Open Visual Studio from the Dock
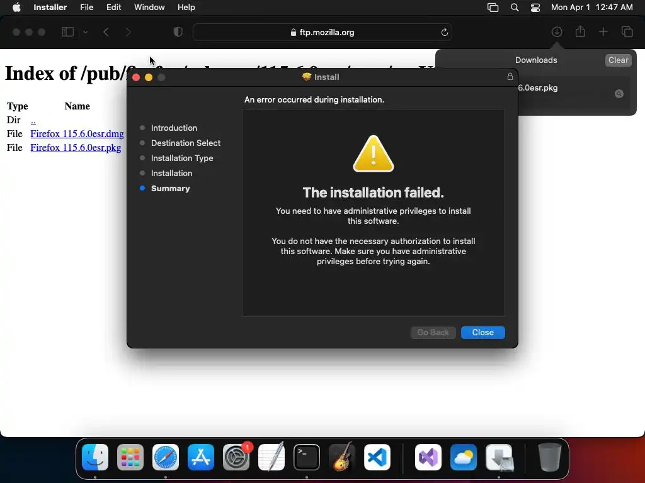The height and width of the screenshot is (483, 645). (428, 457)
